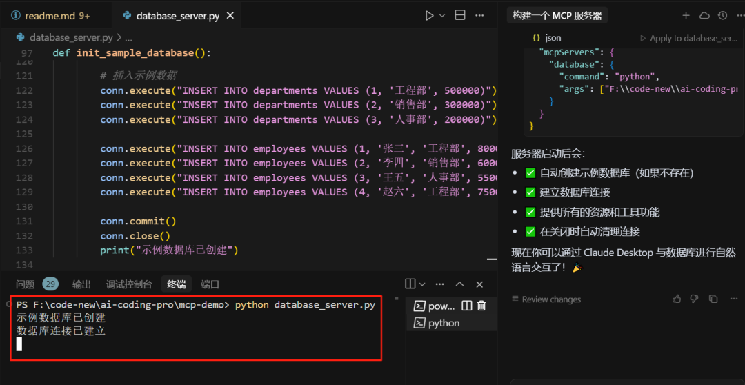Open terminal split layout dropdown arrow
Viewport: 745px width, 385px height.
click(x=422, y=284)
